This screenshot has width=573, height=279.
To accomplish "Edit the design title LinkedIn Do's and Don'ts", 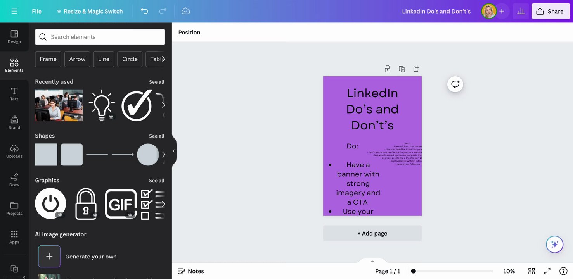I will point(436,11).
